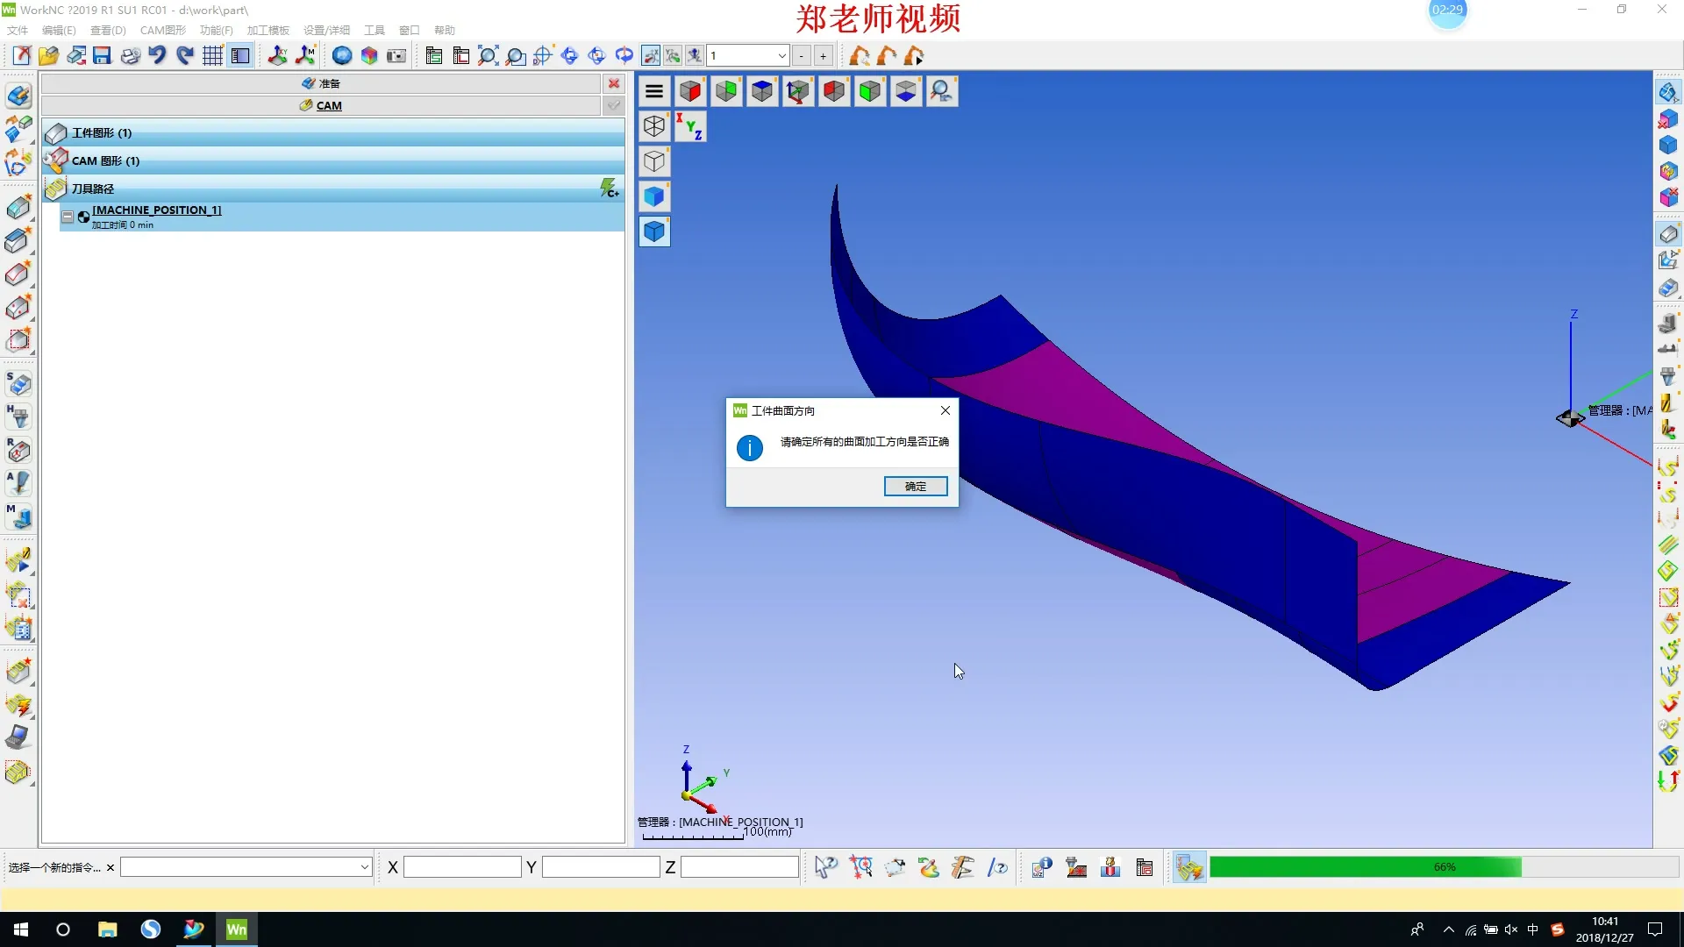Select the front red cube view
The width and height of the screenshot is (1684, 947).
click(690, 91)
